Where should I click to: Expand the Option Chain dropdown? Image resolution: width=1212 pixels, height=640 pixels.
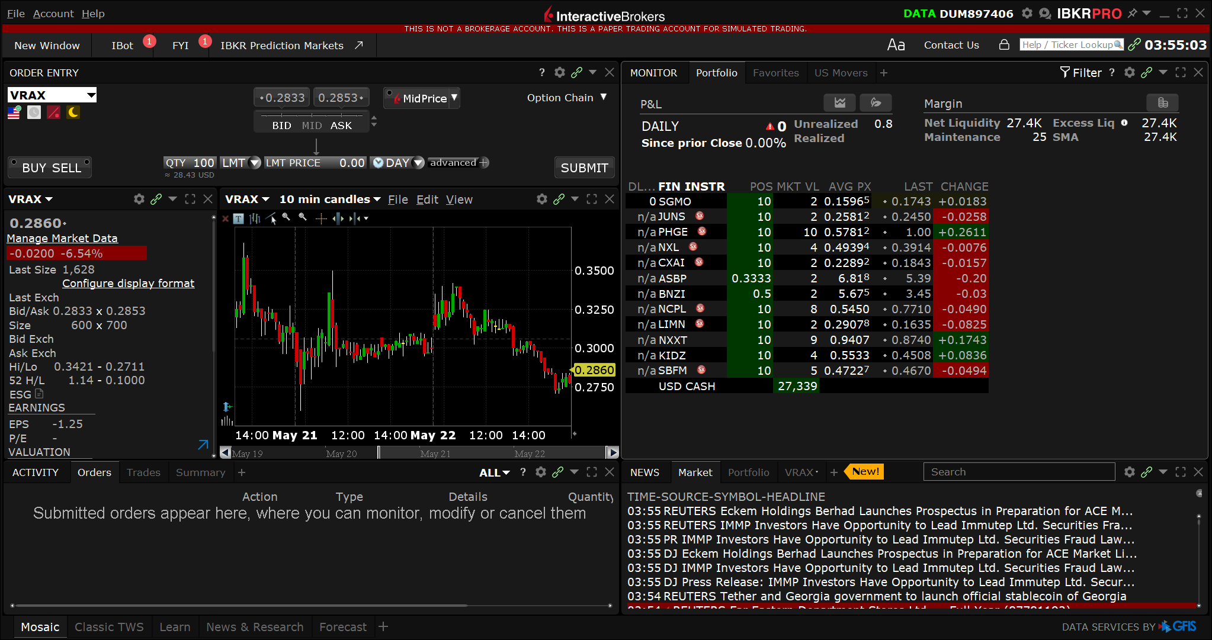603,97
